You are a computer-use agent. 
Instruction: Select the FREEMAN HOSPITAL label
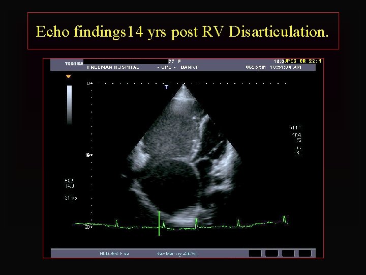click(113, 67)
